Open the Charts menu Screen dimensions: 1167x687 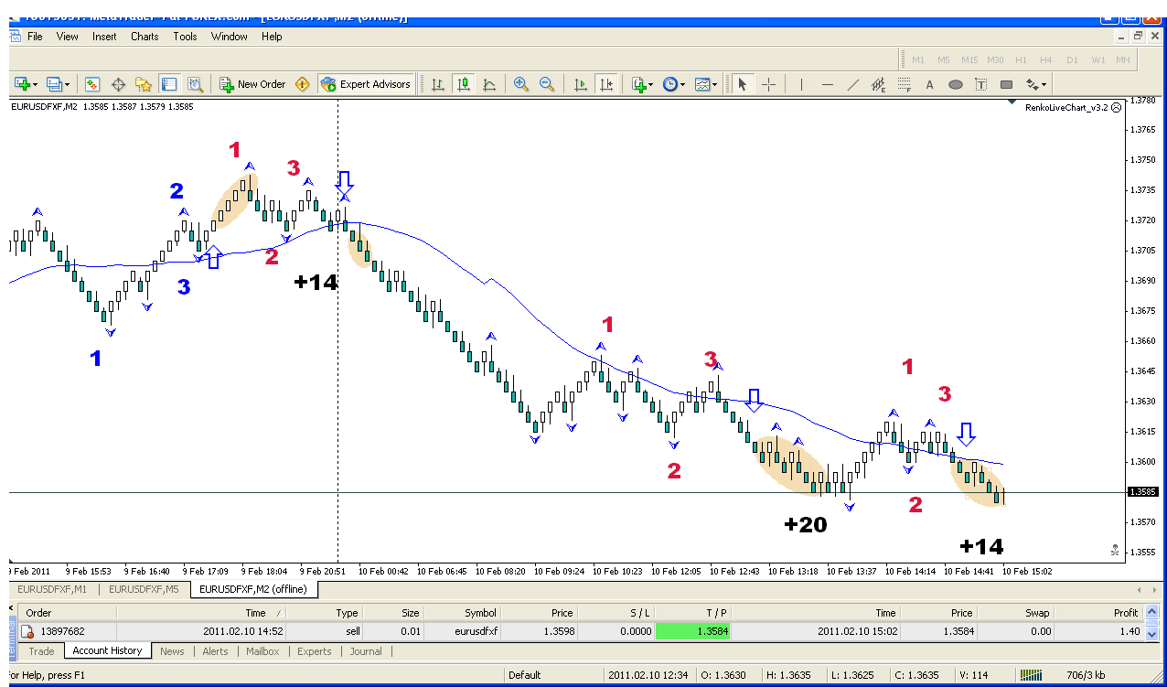pyautogui.click(x=145, y=37)
